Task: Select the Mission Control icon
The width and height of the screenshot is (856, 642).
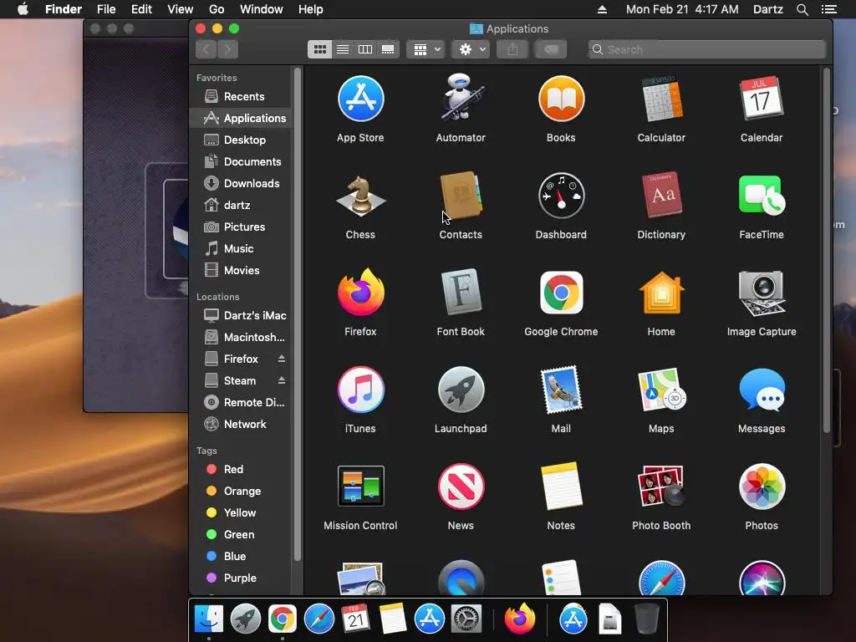Action: pos(360,487)
